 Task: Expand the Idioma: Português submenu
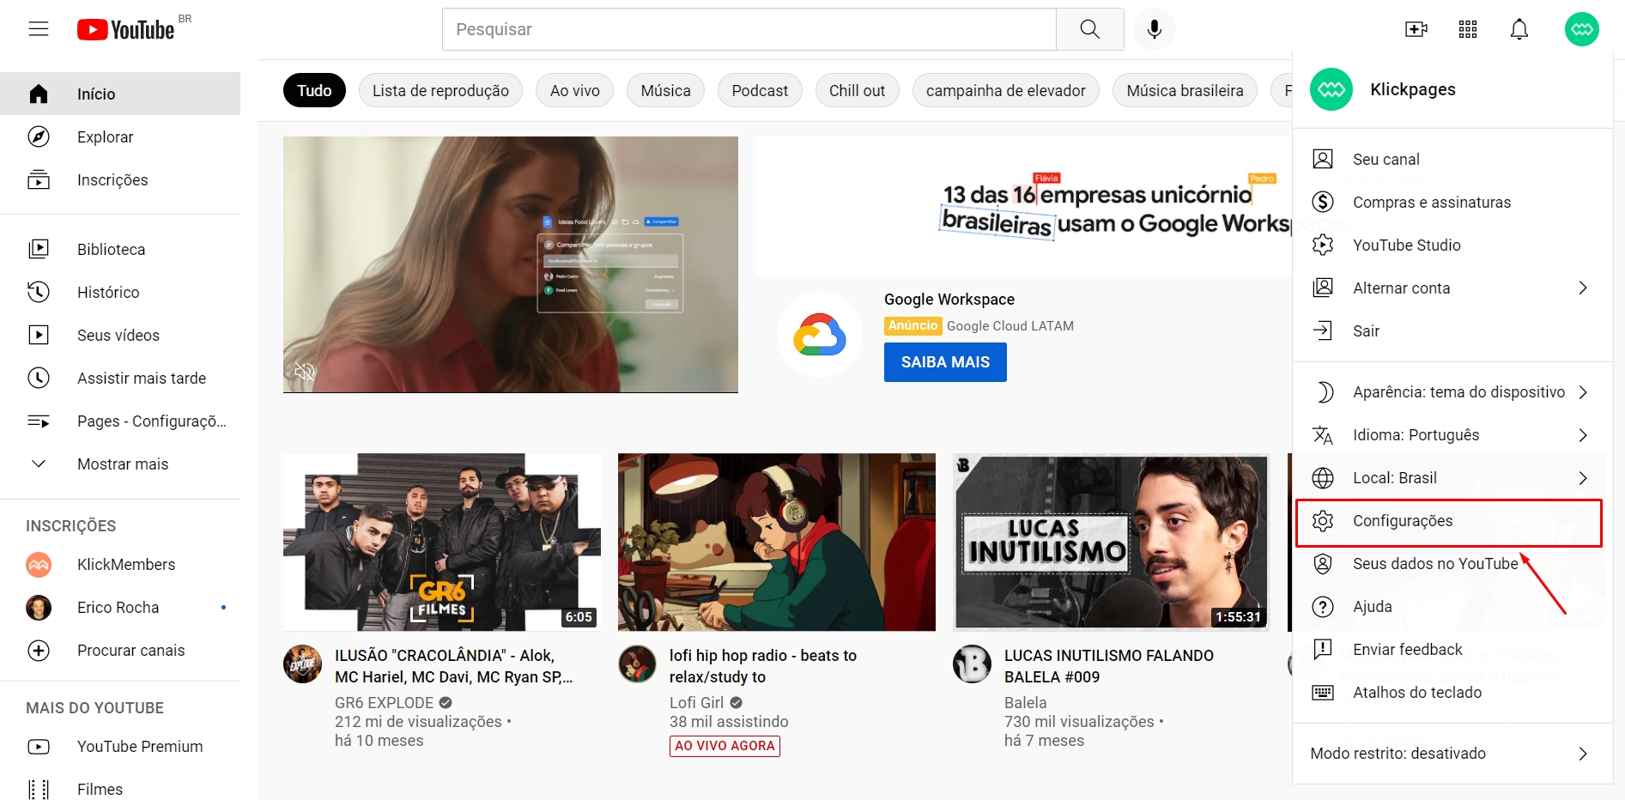1452,434
